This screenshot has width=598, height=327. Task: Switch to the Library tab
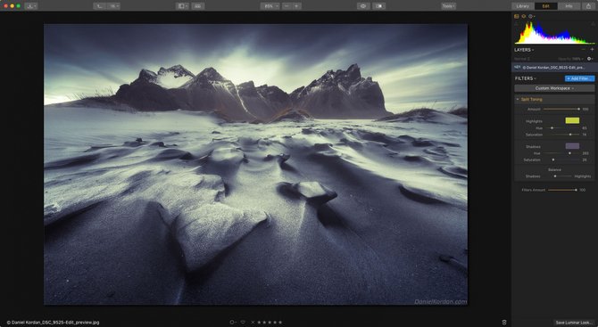pyautogui.click(x=522, y=6)
